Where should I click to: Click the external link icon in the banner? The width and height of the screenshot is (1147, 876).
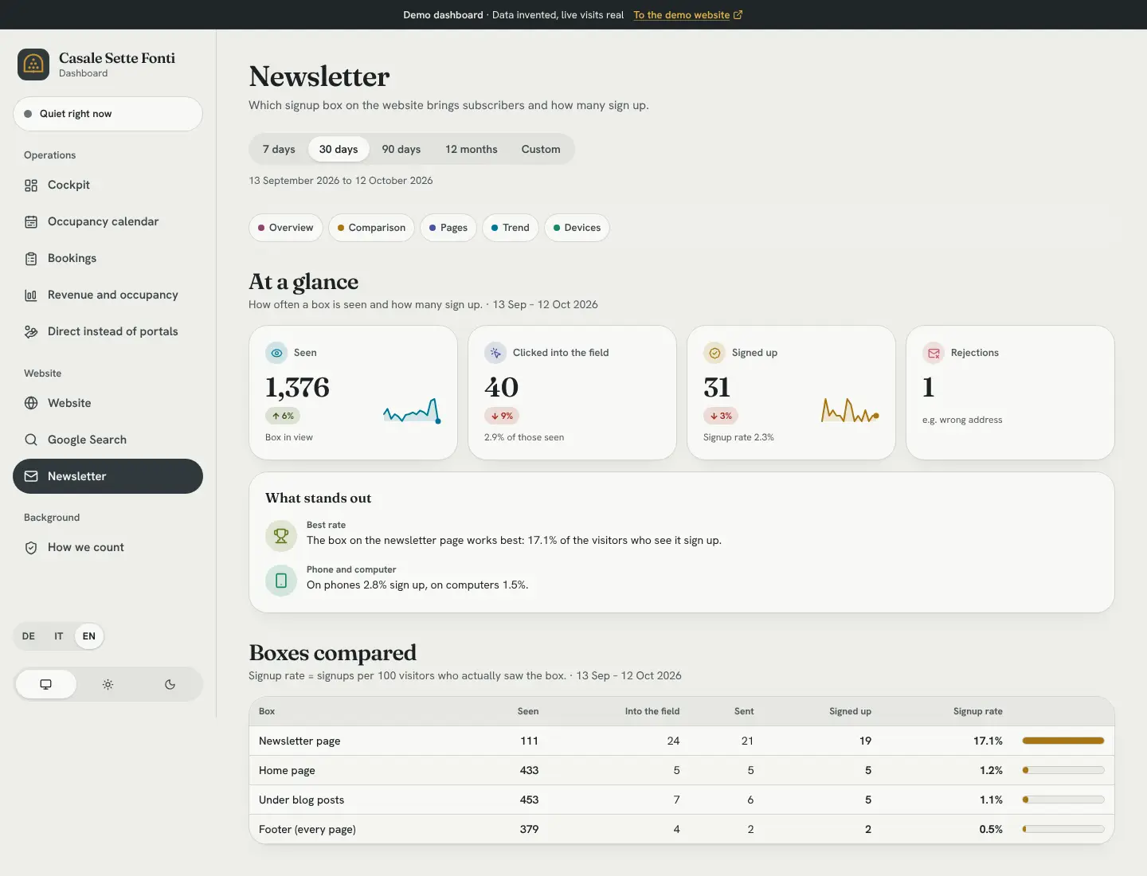(738, 15)
